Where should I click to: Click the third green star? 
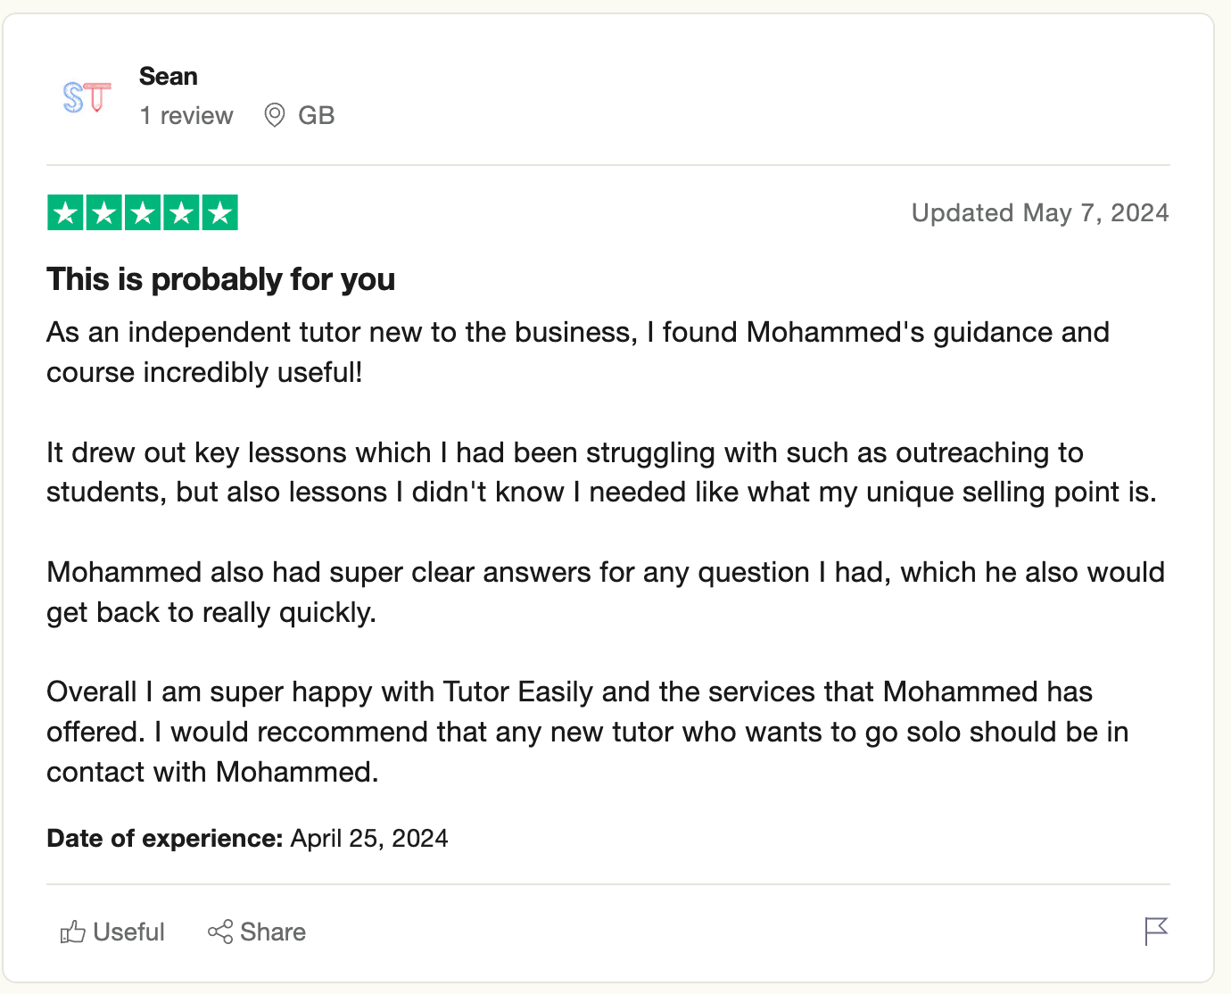click(x=143, y=213)
